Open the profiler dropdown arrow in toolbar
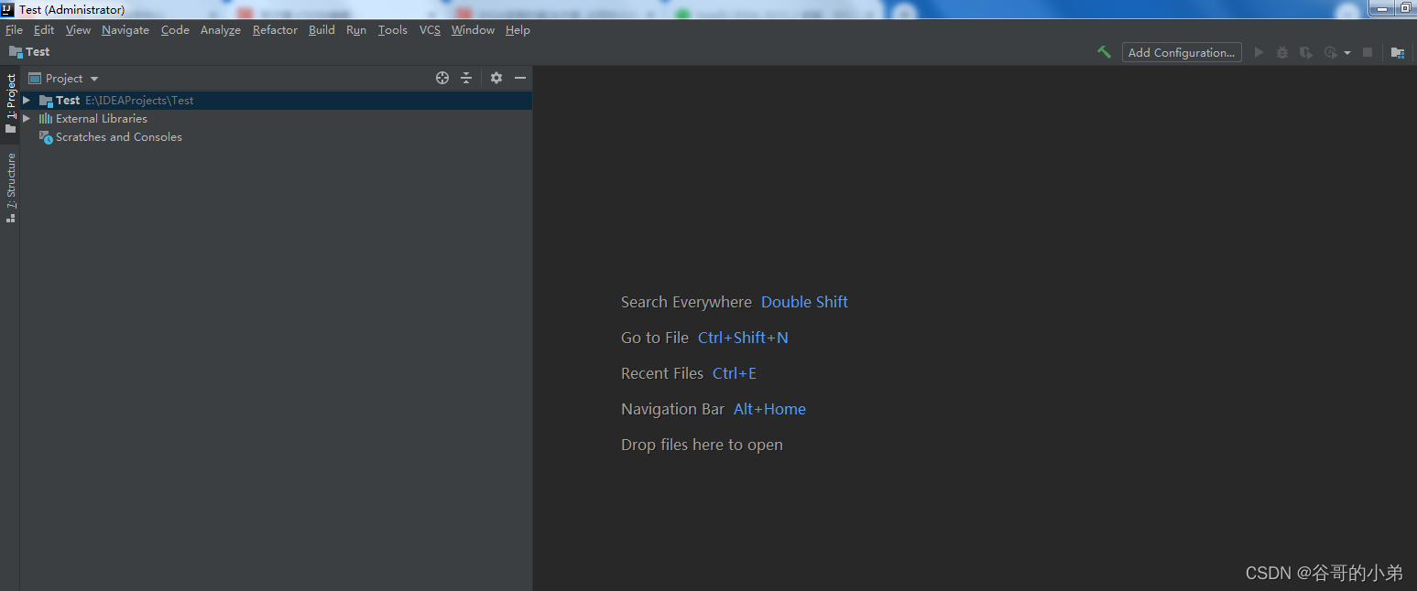The image size is (1417, 591). [1347, 53]
